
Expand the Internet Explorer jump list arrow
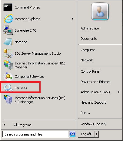point(73,19)
